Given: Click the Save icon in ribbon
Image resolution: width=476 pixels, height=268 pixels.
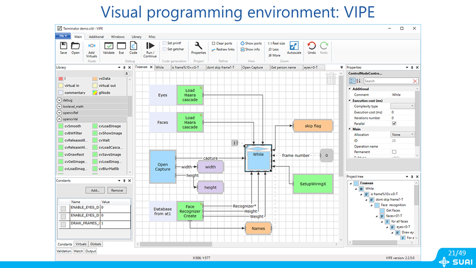Looking at the screenshot, I should [63, 46].
